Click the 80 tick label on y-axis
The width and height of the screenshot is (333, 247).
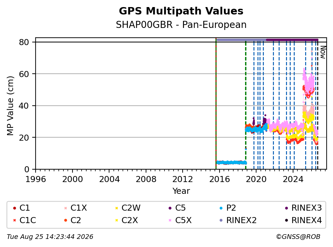(24, 42)
